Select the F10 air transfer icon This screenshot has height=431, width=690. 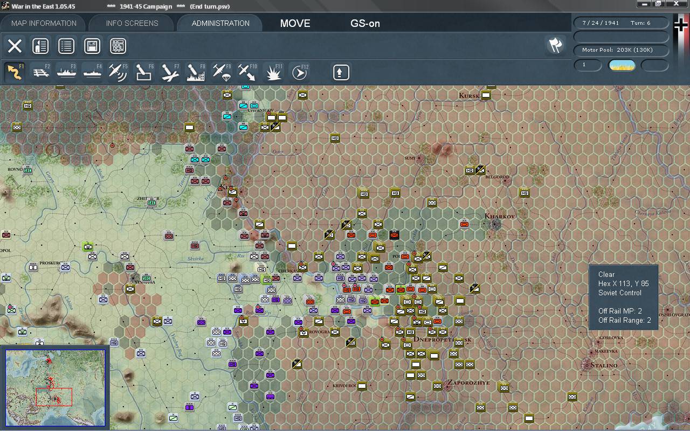[x=247, y=72]
